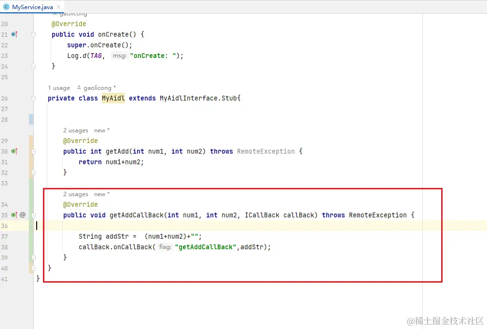
Task: Click 'return num1+num2;' statement
Action: 111,162
